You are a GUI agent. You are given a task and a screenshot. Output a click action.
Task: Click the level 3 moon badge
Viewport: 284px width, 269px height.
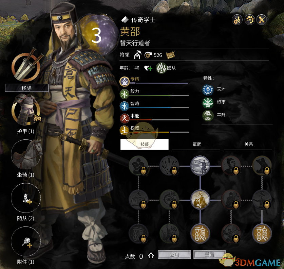coord(99,34)
